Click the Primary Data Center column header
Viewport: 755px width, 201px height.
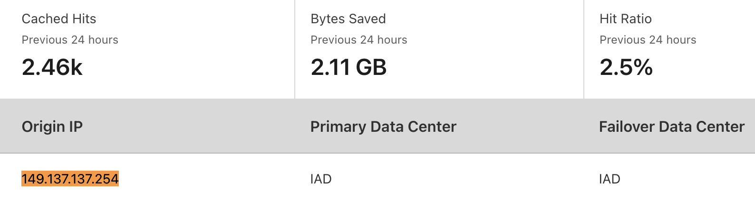pyautogui.click(x=383, y=127)
